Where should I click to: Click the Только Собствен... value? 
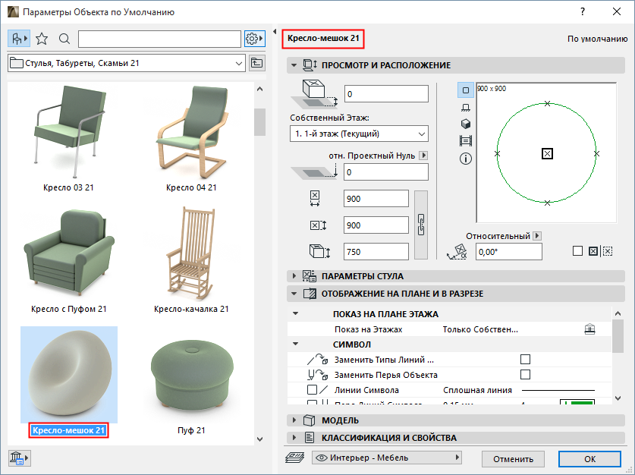[x=480, y=329]
